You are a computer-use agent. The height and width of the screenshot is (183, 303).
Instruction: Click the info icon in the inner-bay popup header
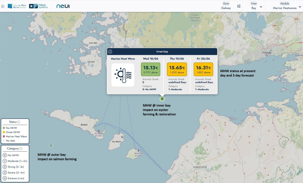pyautogui.click(x=110, y=52)
